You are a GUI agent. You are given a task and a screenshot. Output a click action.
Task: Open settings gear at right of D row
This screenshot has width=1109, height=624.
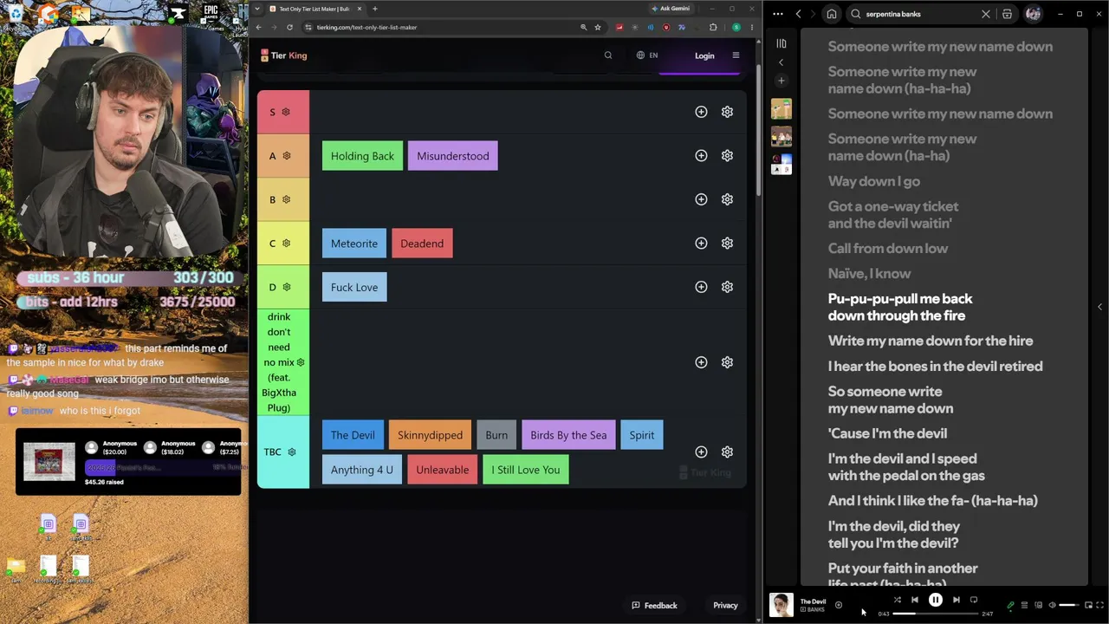[x=727, y=287]
